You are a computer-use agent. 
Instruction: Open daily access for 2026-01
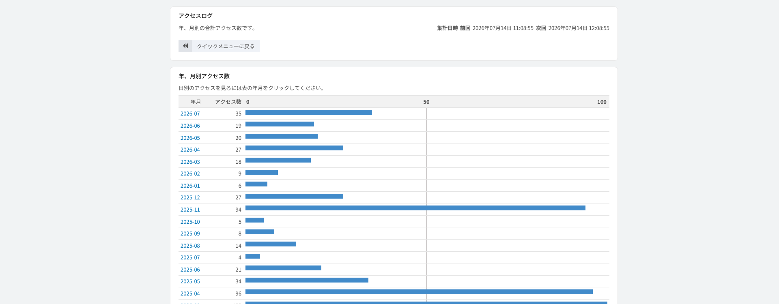190,186
